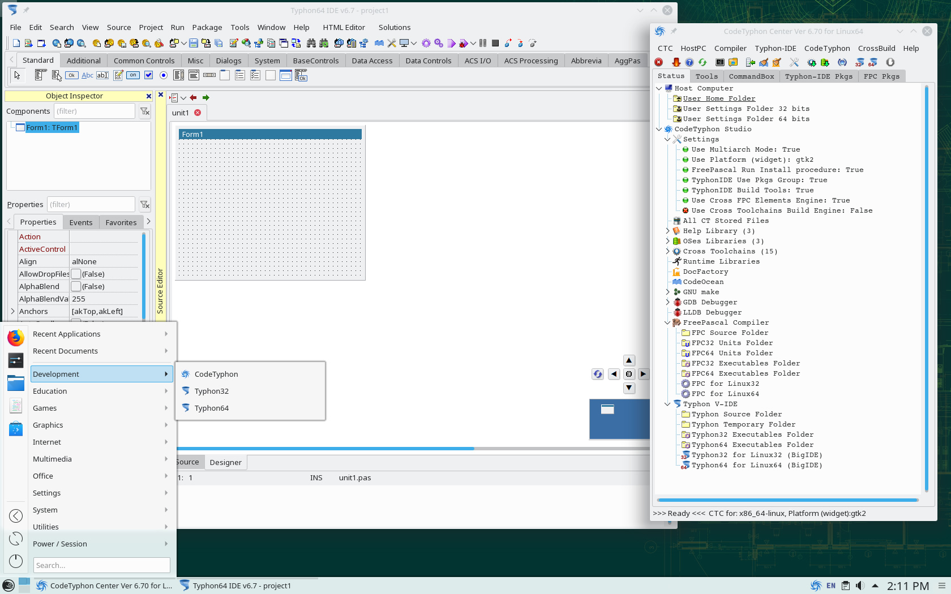Select the TToggleBox 'on' component

tap(133, 75)
